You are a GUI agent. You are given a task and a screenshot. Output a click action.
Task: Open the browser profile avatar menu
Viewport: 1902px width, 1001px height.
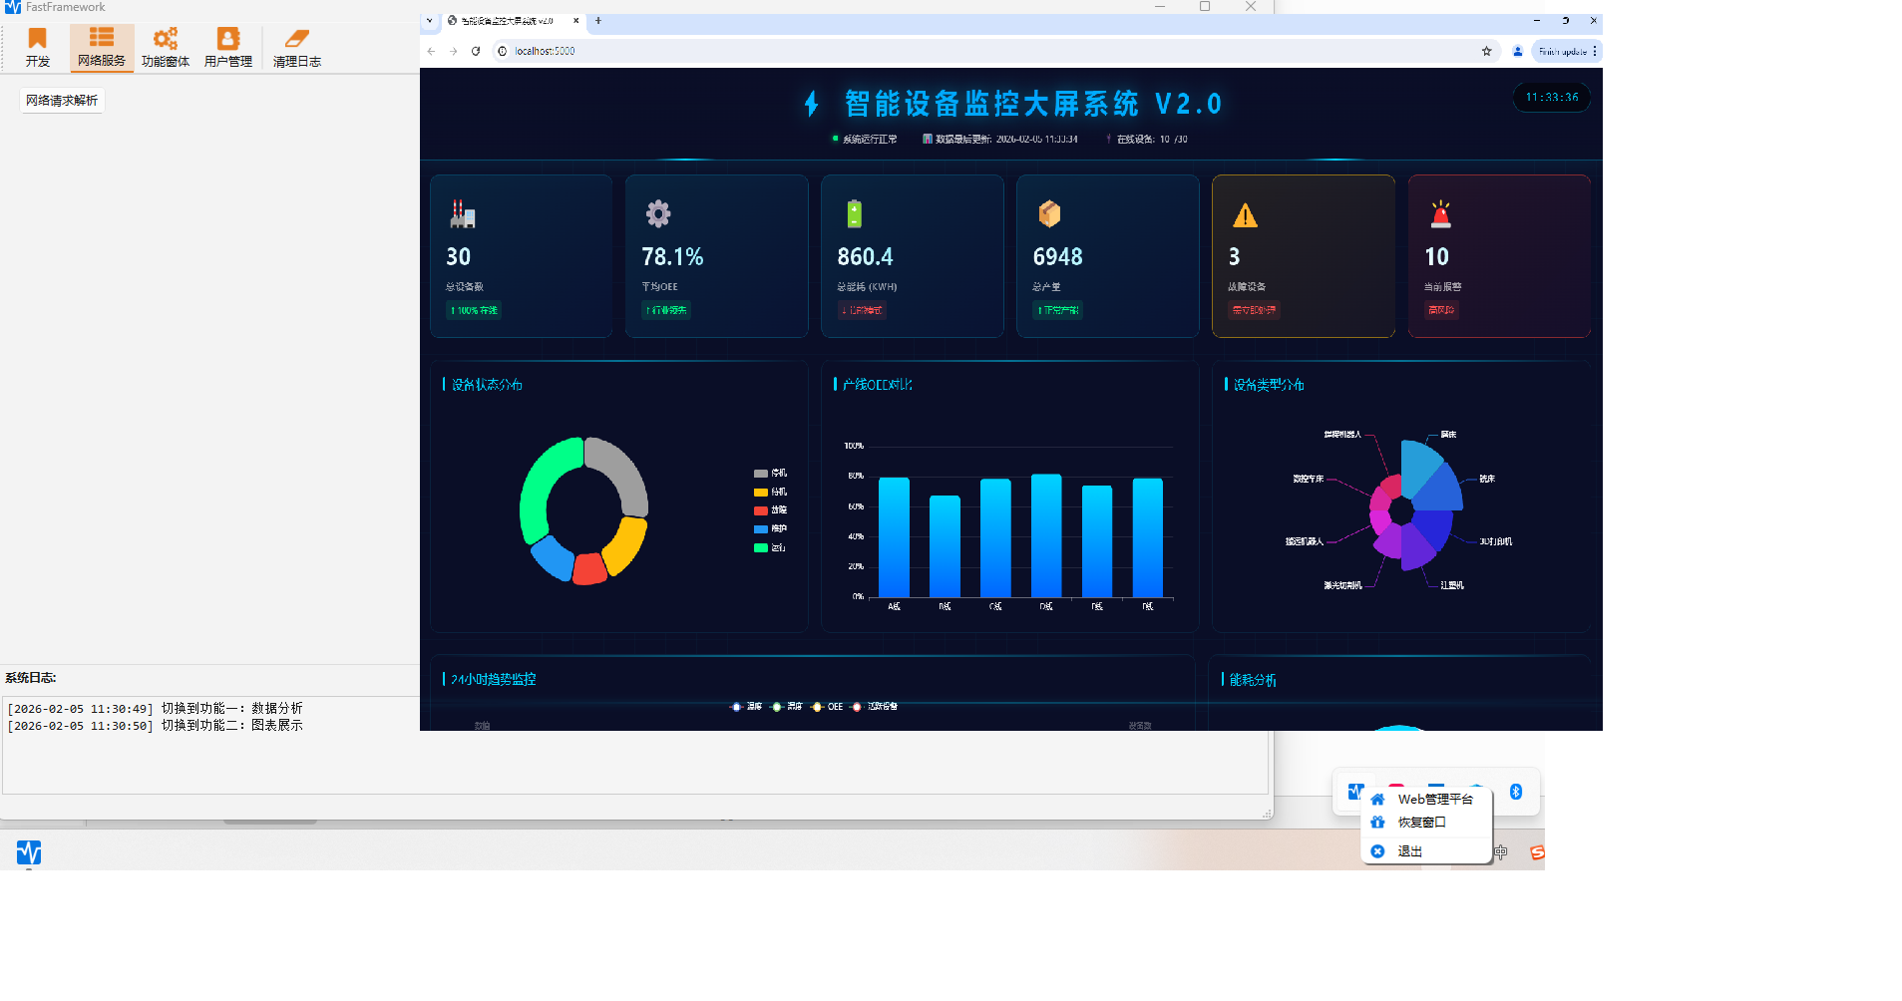tap(1517, 51)
